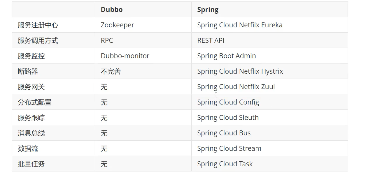The width and height of the screenshot is (387, 177).
Task: Click the Spring Cloud Config cell
Action: tap(228, 102)
